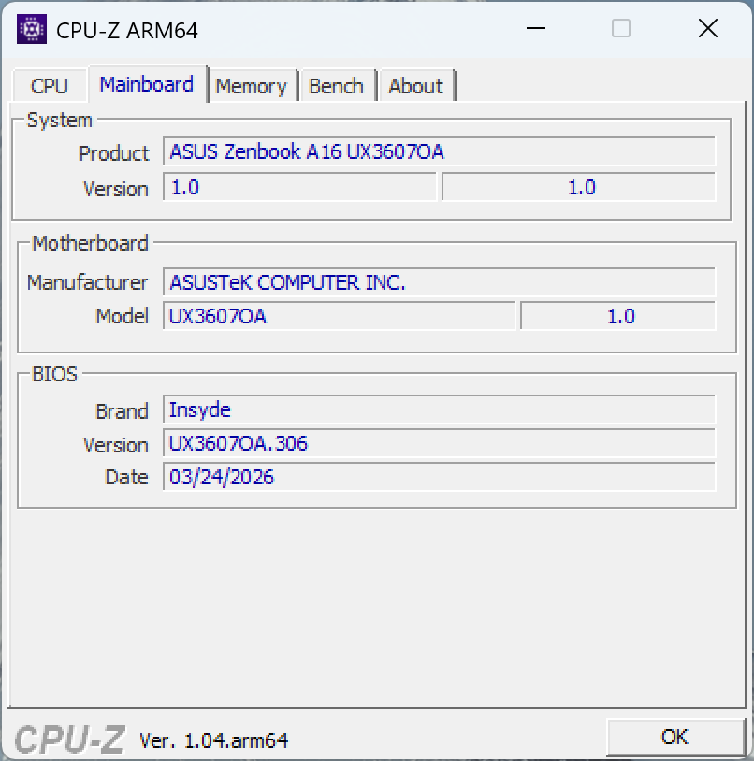Viewport: 754px width, 761px height.
Task: Click the CPU-Z app icon in title bar
Action: coord(33,30)
